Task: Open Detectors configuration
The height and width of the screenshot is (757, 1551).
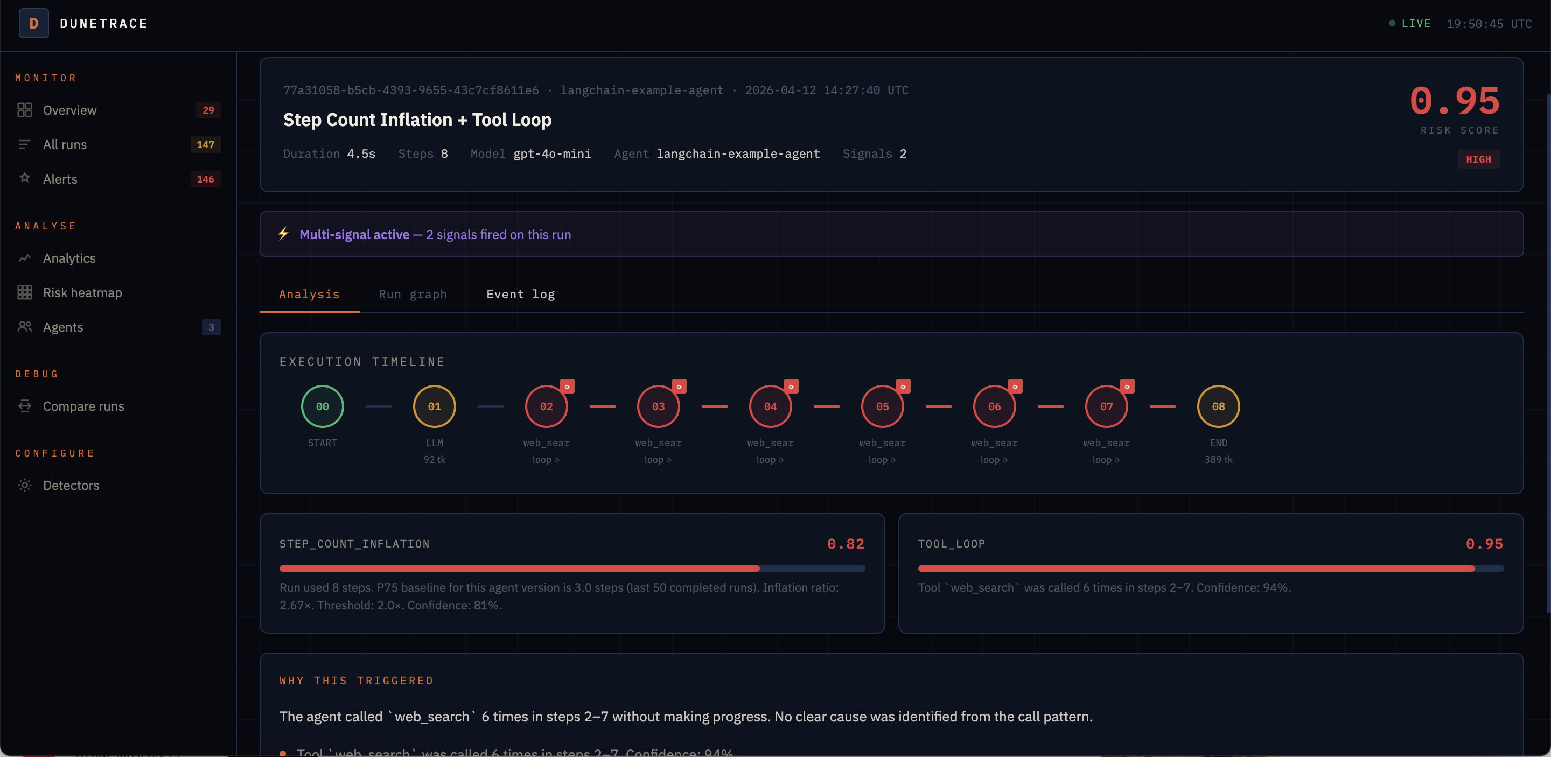Action: click(118, 485)
